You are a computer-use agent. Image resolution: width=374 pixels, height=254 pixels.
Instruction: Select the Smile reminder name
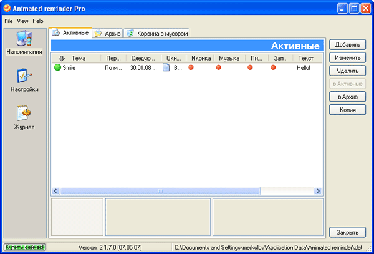69,68
